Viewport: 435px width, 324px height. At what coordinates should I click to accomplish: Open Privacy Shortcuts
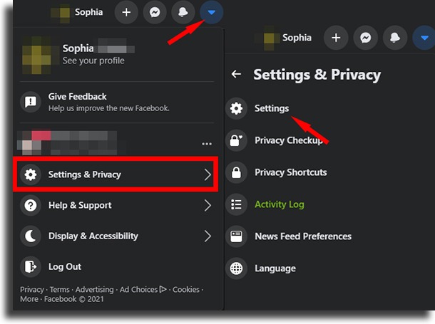coord(291,172)
